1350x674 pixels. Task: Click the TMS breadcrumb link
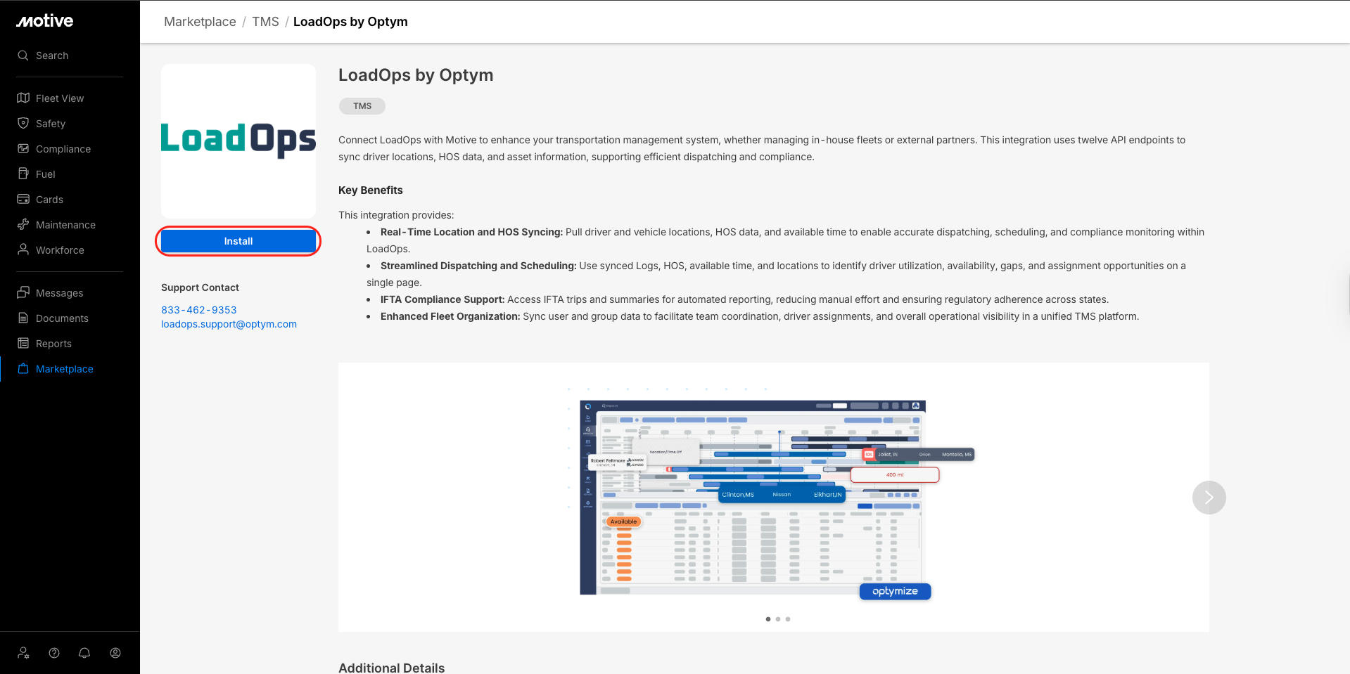[x=265, y=22]
